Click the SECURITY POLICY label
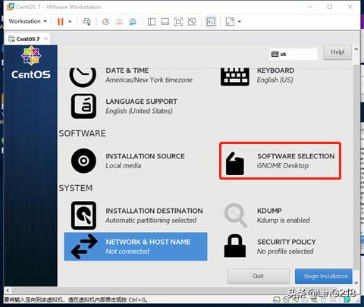Image resolution: width=364 pixels, height=307 pixels. tap(287, 242)
